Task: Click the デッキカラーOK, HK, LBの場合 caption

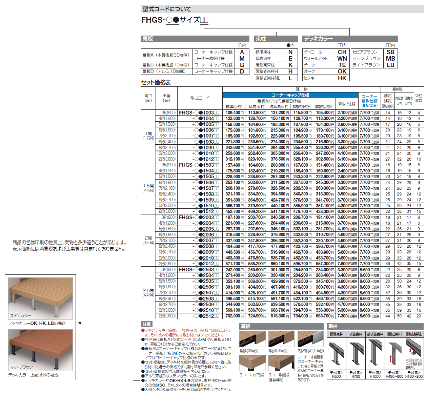Action: click(37, 324)
